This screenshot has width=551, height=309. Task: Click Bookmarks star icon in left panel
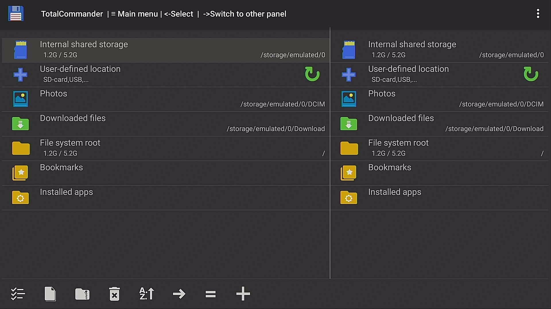click(x=20, y=173)
